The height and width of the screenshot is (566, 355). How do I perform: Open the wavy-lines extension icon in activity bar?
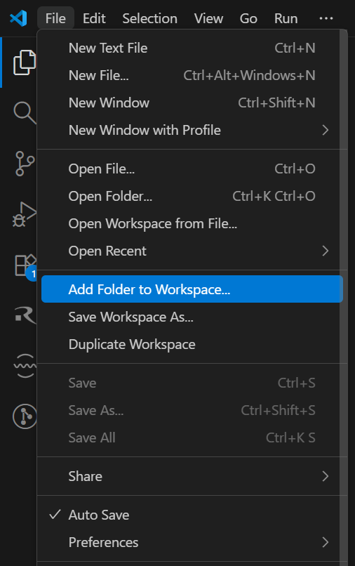[25, 366]
